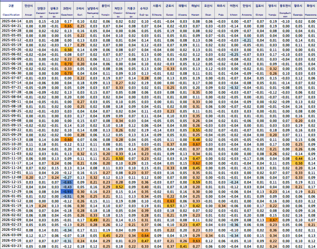The height and width of the screenshot is (249, 317).
Task: Select Yongin 0.45 cell in 2026-03-09 row
Action: (x=106, y=235)
